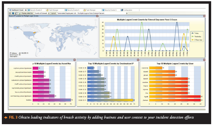Open the first Task Manager tab

click(52, 10)
